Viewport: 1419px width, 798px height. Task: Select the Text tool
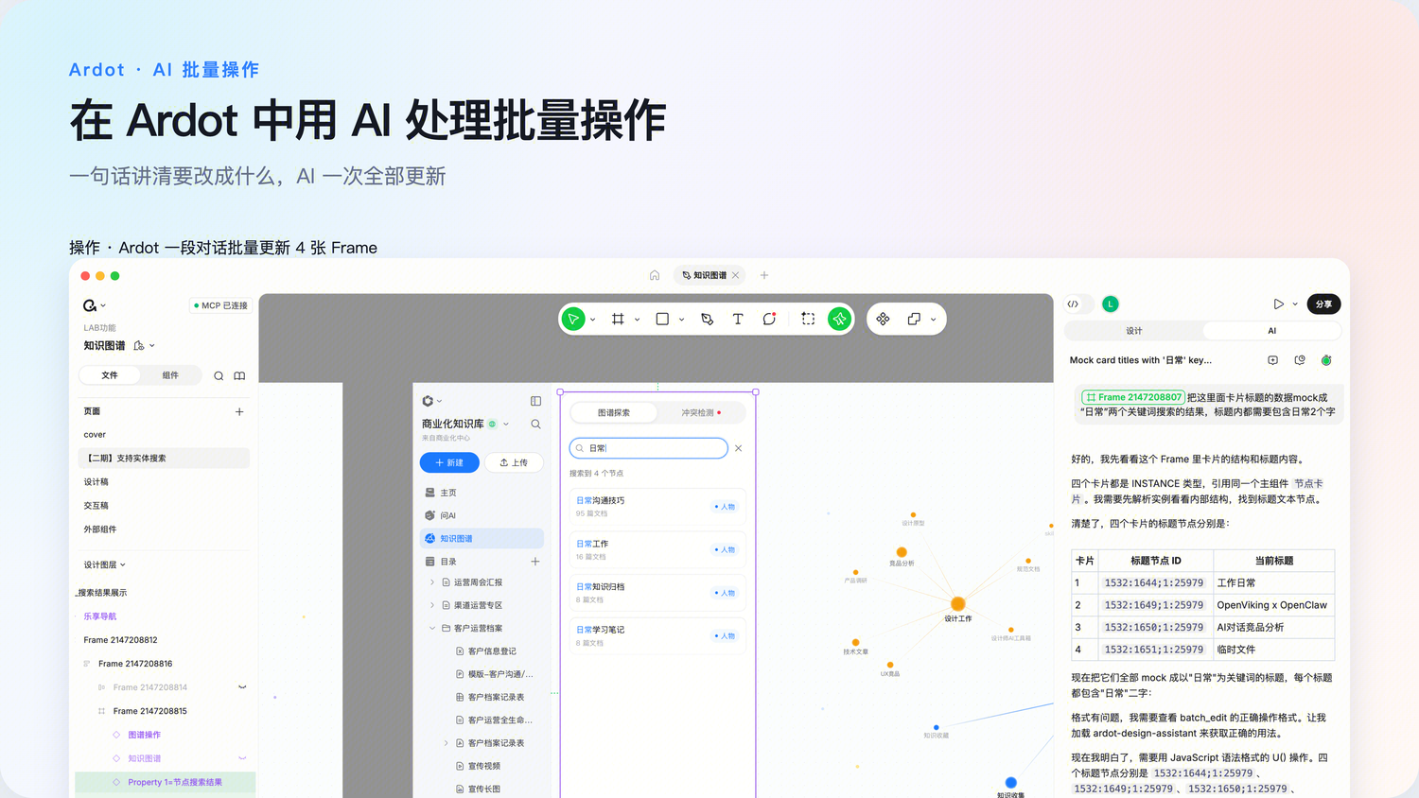738,320
